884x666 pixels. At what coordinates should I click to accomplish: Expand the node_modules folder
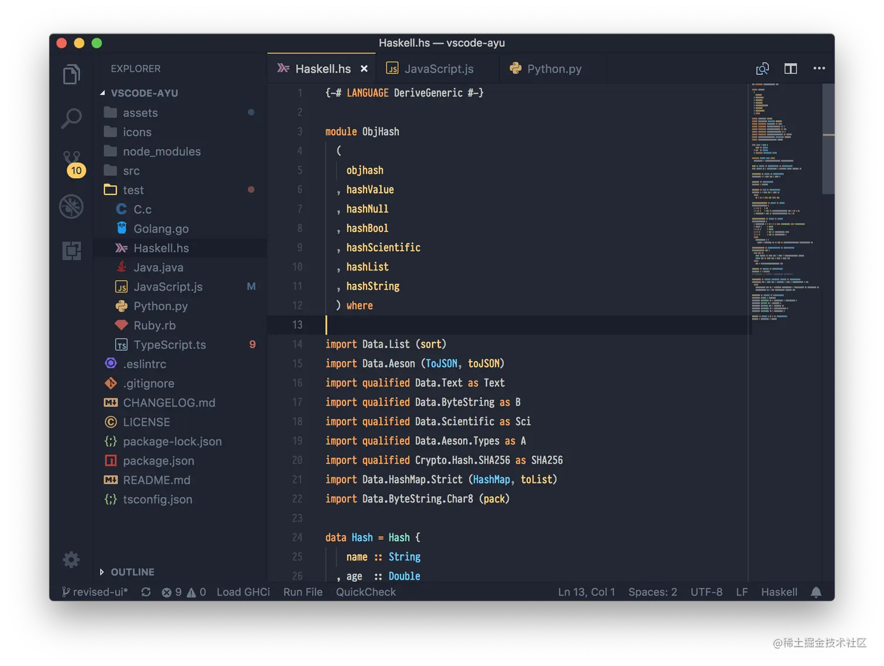180,151
